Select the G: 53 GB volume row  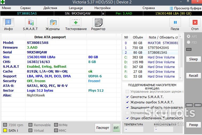coord(150,76)
